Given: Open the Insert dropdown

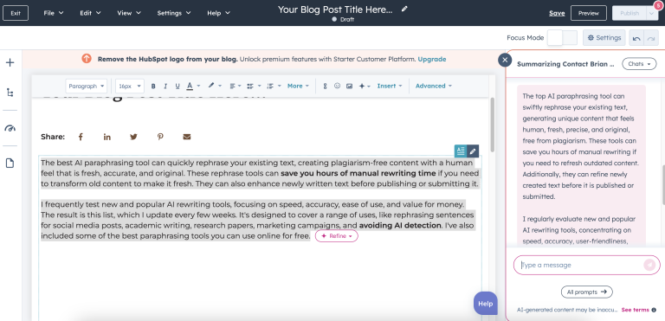Looking at the screenshot, I should pos(390,86).
